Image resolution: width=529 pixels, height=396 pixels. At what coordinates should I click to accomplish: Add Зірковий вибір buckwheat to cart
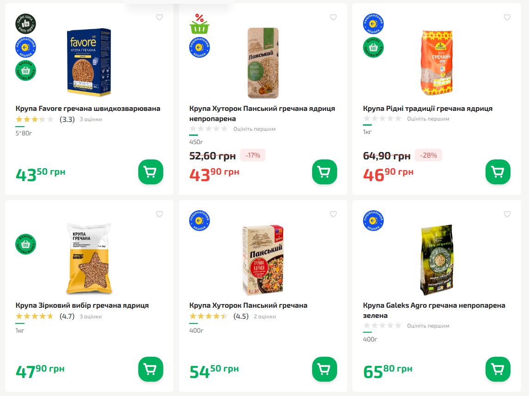(x=151, y=369)
